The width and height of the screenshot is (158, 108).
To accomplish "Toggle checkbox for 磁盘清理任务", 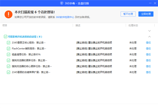I will (9, 55).
